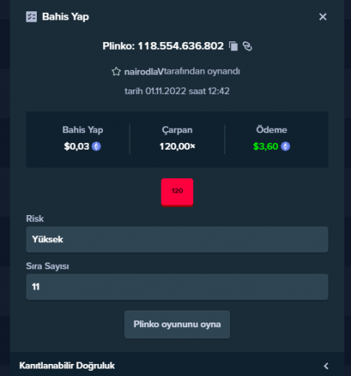Viewport: 351px width, 376px height.
Task: Open the nairodlaV player profile
Action: [x=144, y=71]
